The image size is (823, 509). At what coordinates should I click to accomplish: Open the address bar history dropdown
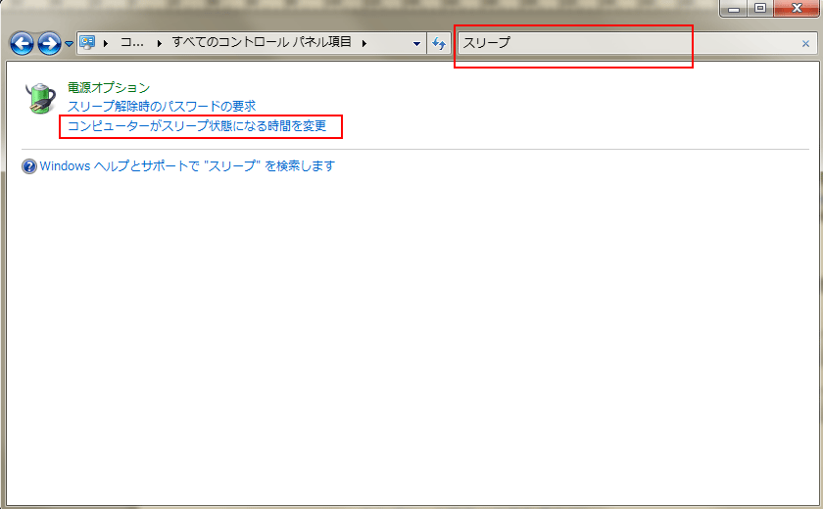pyautogui.click(x=416, y=43)
